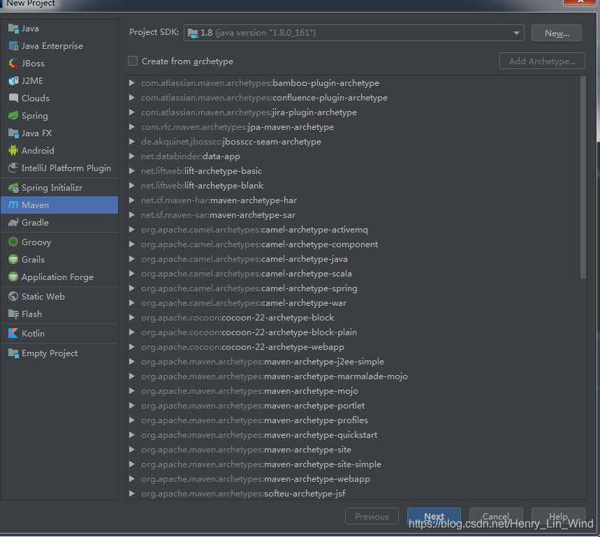Select maven-archetype-har row text
The image size is (600, 537).
[219, 200]
